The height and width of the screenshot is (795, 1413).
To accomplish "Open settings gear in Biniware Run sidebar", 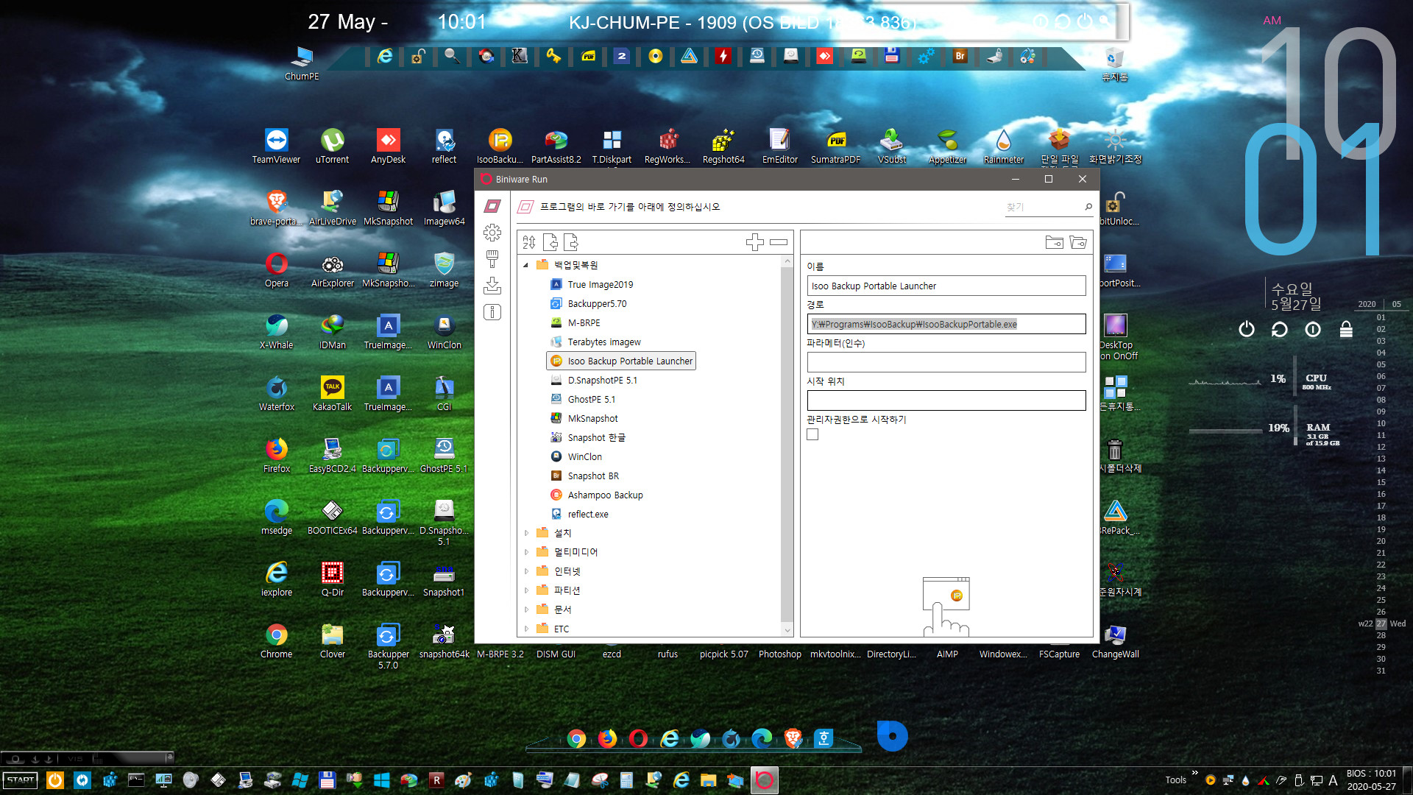I will pyautogui.click(x=492, y=233).
